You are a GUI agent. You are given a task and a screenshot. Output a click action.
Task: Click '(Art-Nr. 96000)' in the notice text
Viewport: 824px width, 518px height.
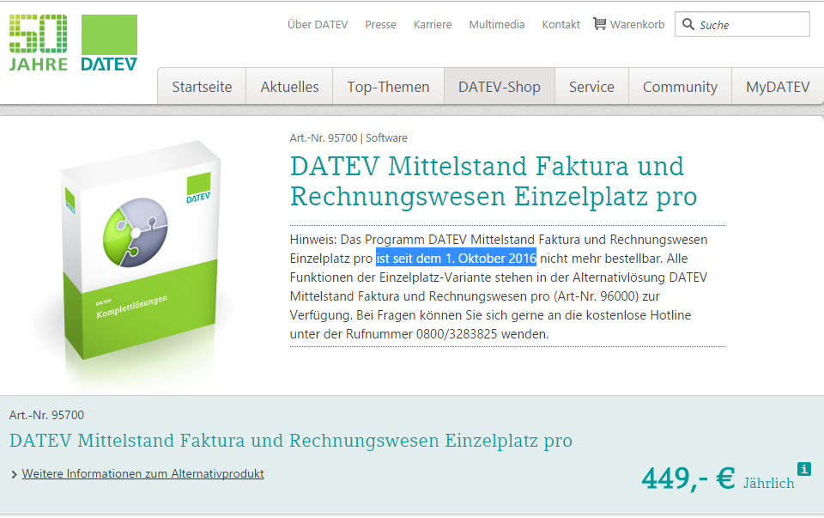[596, 296]
